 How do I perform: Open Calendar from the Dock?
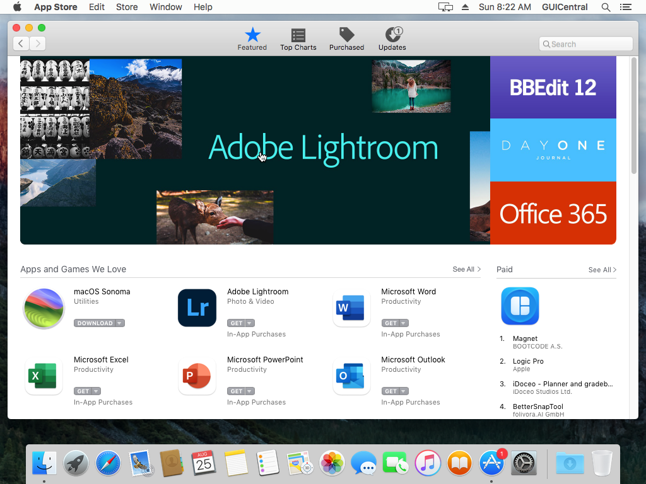click(x=204, y=463)
